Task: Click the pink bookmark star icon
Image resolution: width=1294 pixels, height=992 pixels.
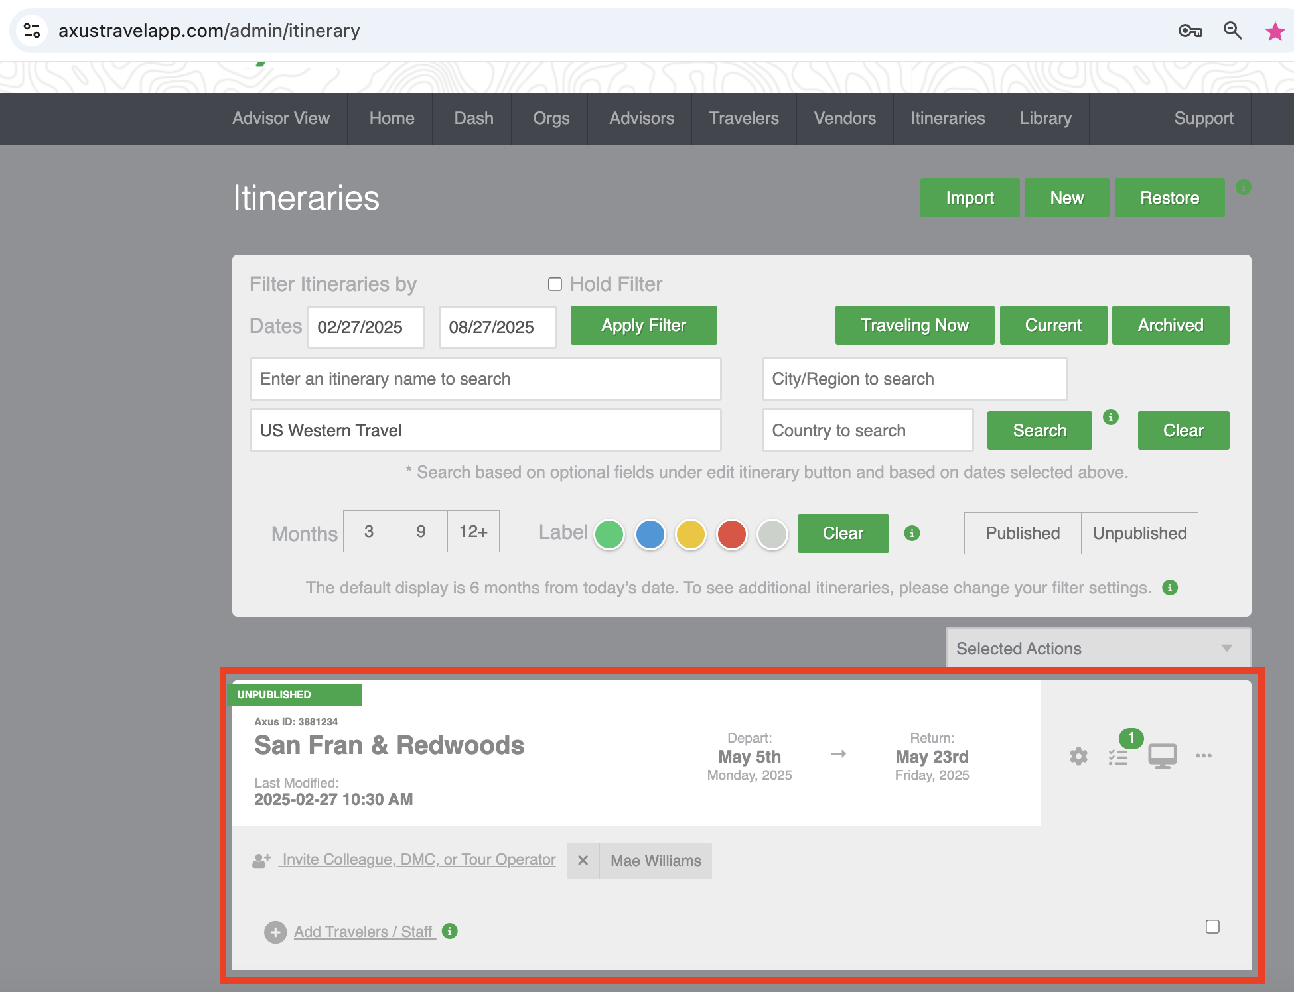Action: coord(1275,31)
